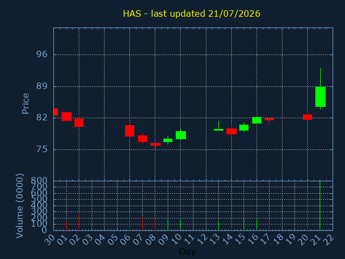Select day label 05 on x-axis
The width and height of the screenshot is (345, 259).
(113, 239)
